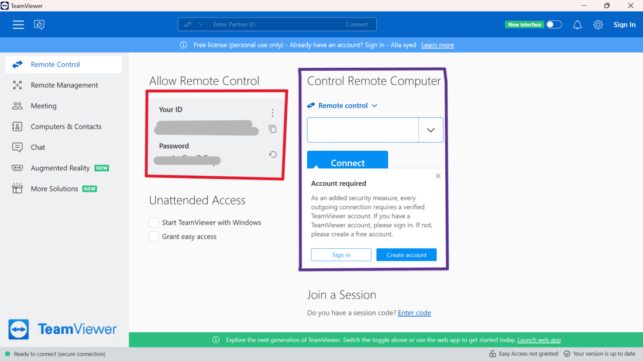Click the partner ID input field
This screenshot has height=361, width=643.
[x=363, y=130]
